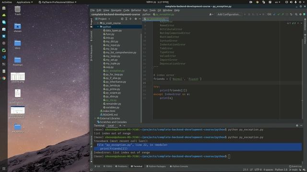Open the terminal tabs dropdown chevron
The width and height of the screenshot is (307, 172).
pyautogui.click(x=124, y=125)
